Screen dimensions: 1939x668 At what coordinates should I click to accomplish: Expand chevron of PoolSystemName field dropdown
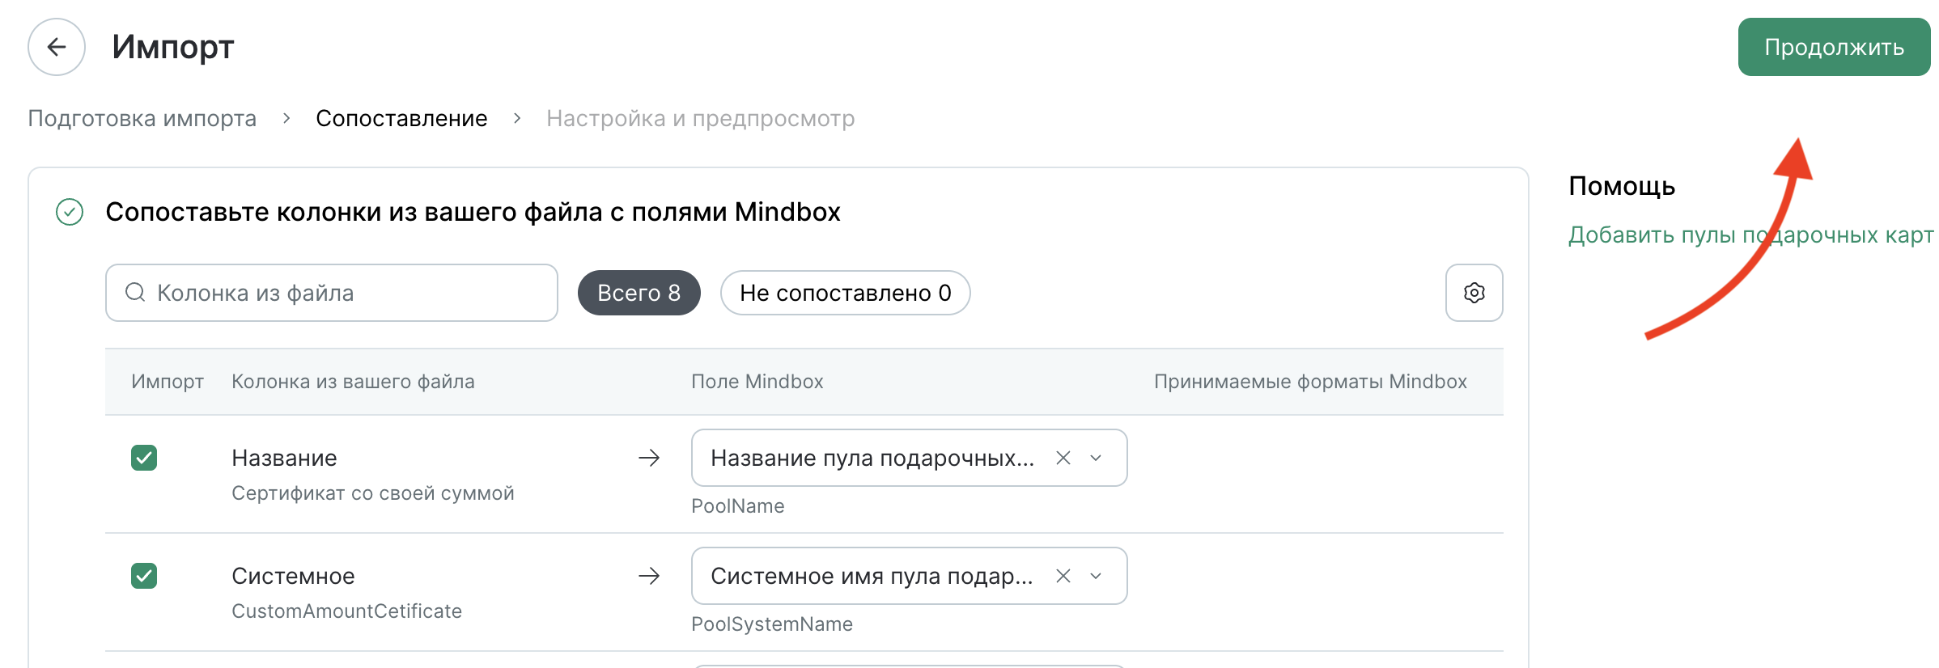pyautogui.click(x=1096, y=576)
